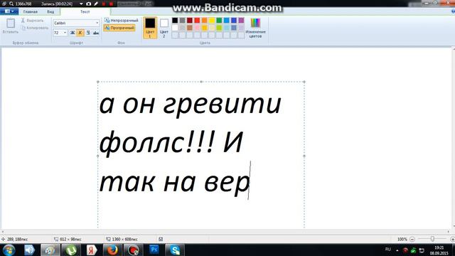Open the Paint application menu button
Image resolution: width=455 pixels, height=256 pixels.
(x=9, y=11)
